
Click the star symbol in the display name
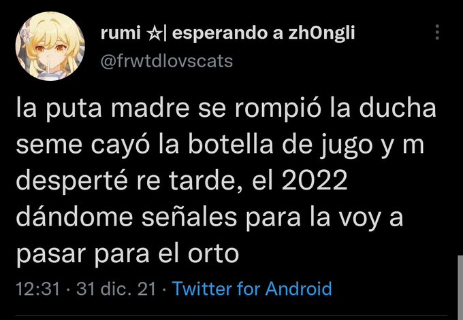click(154, 34)
